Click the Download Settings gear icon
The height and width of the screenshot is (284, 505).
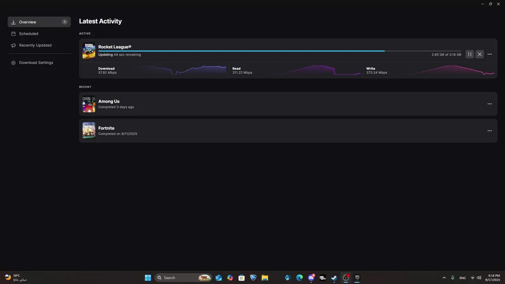coord(13,63)
